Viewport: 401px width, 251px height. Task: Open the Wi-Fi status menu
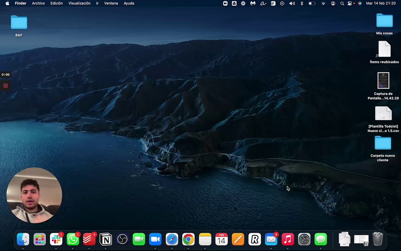coord(323,3)
